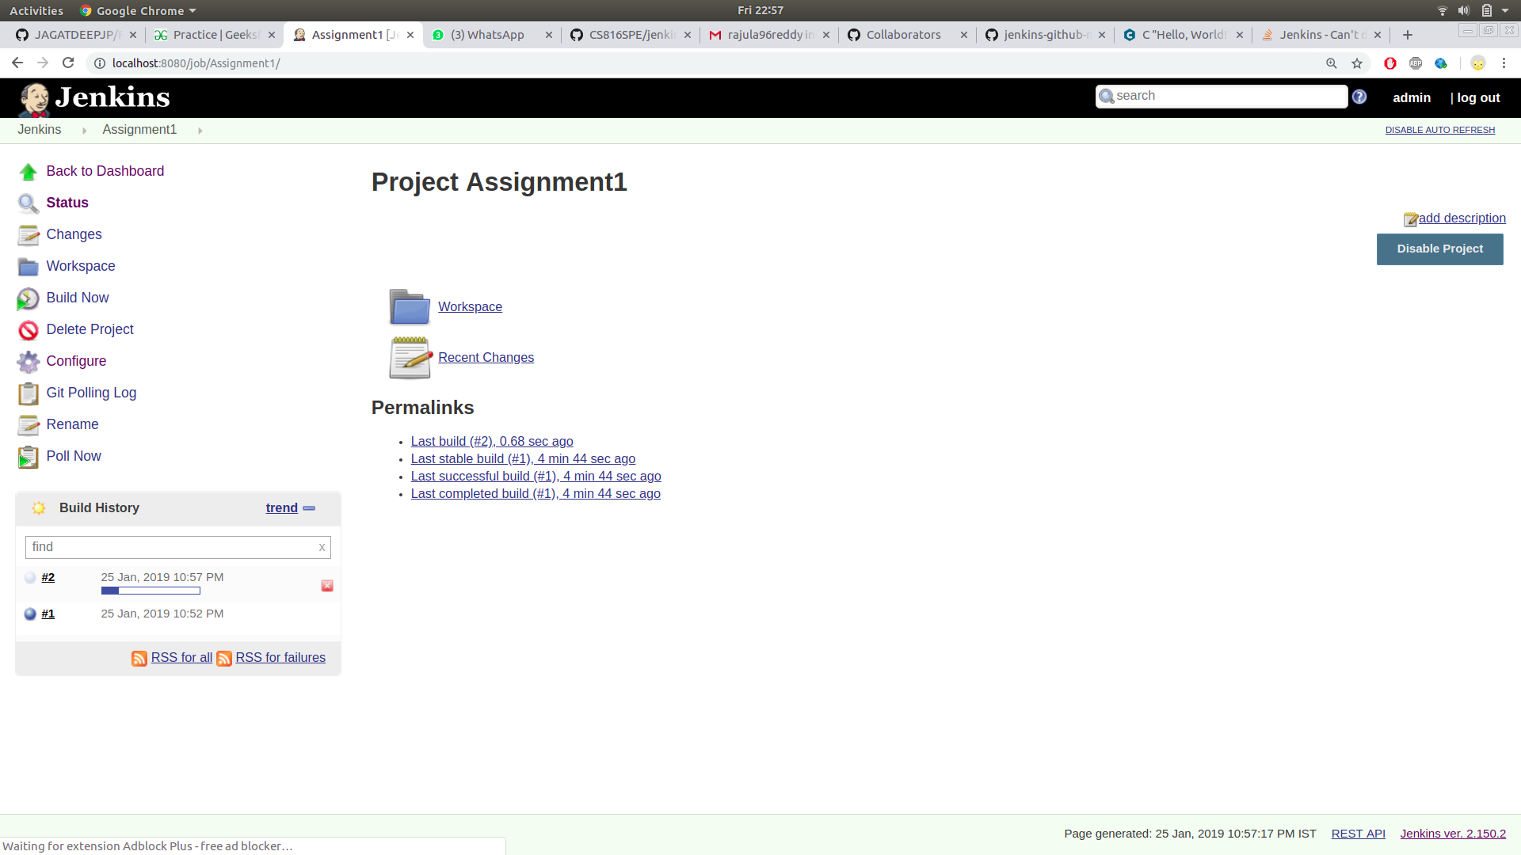This screenshot has width=1521, height=855.
Task: Switch to the WhatsApp browser tab
Action: point(493,35)
